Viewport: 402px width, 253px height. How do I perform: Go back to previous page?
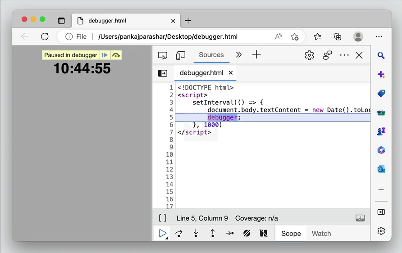[x=25, y=36]
